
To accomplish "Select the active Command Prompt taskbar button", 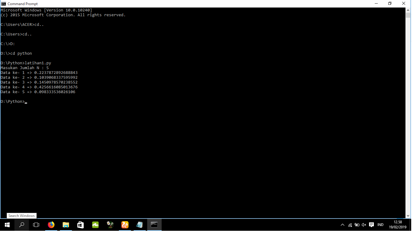I will click(x=154, y=224).
